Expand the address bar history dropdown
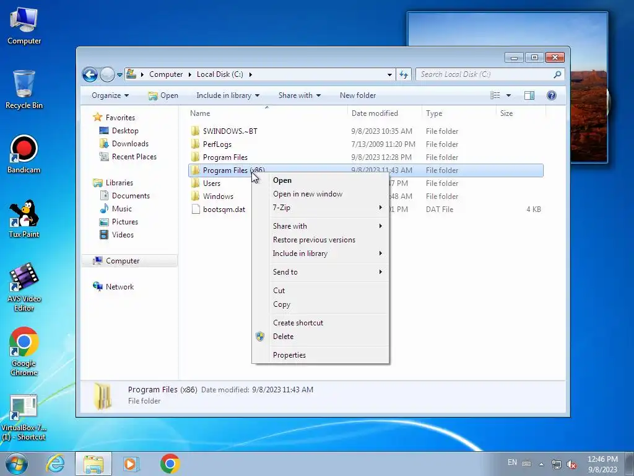 coord(389,75)
